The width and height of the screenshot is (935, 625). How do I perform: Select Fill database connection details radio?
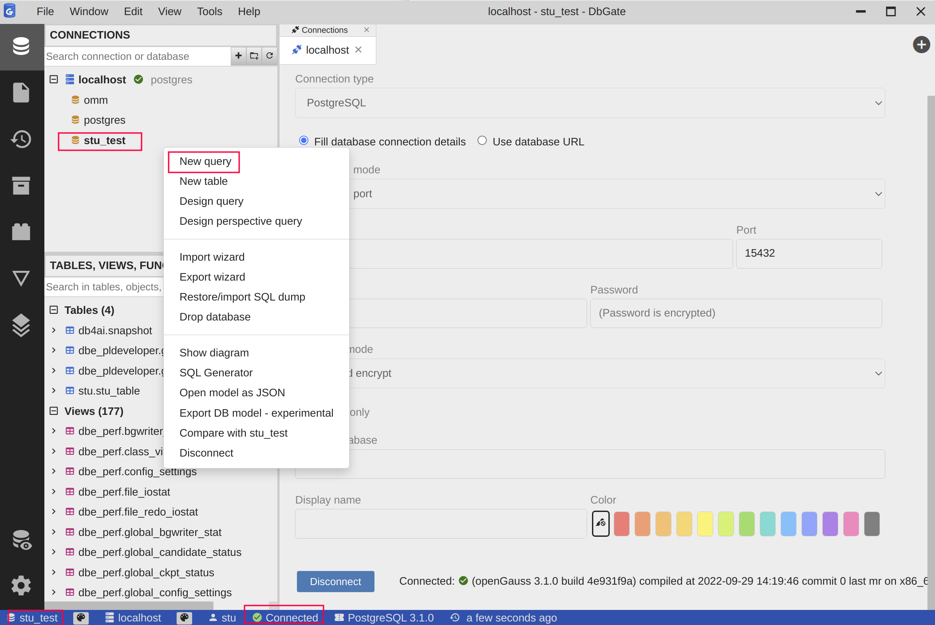[304, 141]
